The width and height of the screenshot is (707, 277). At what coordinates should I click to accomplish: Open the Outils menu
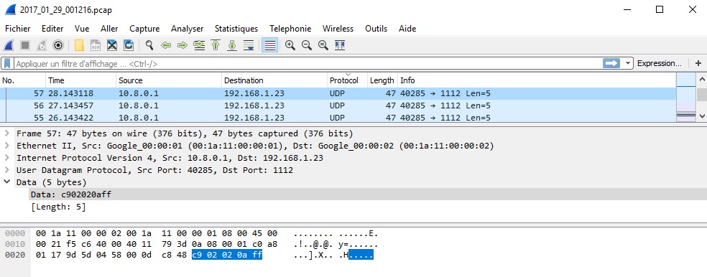[x=376, y=29]
